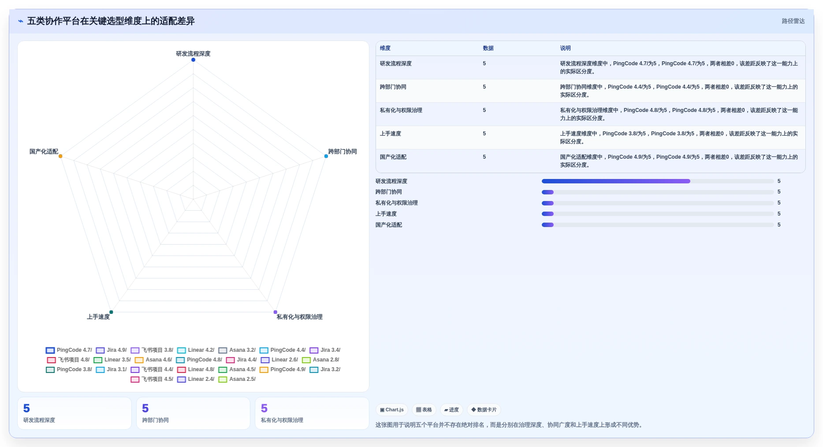Click the 五类协作平台在关键选型维度上的适配差异 title
The height and width of the screenshot is (447, 823).
point(111,21)
